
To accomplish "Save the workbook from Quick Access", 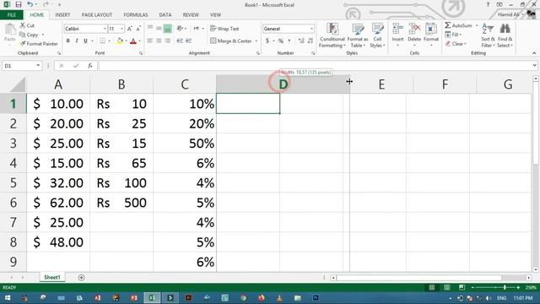I will point(19,4).
